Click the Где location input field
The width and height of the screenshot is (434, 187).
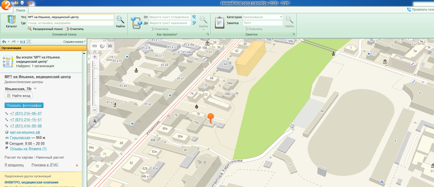point(70,23)
